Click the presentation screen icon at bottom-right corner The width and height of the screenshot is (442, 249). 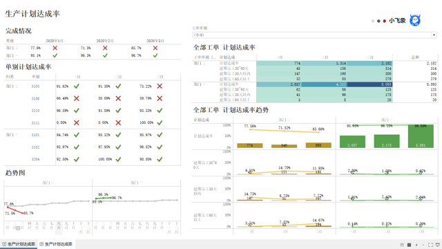(438, 245)
